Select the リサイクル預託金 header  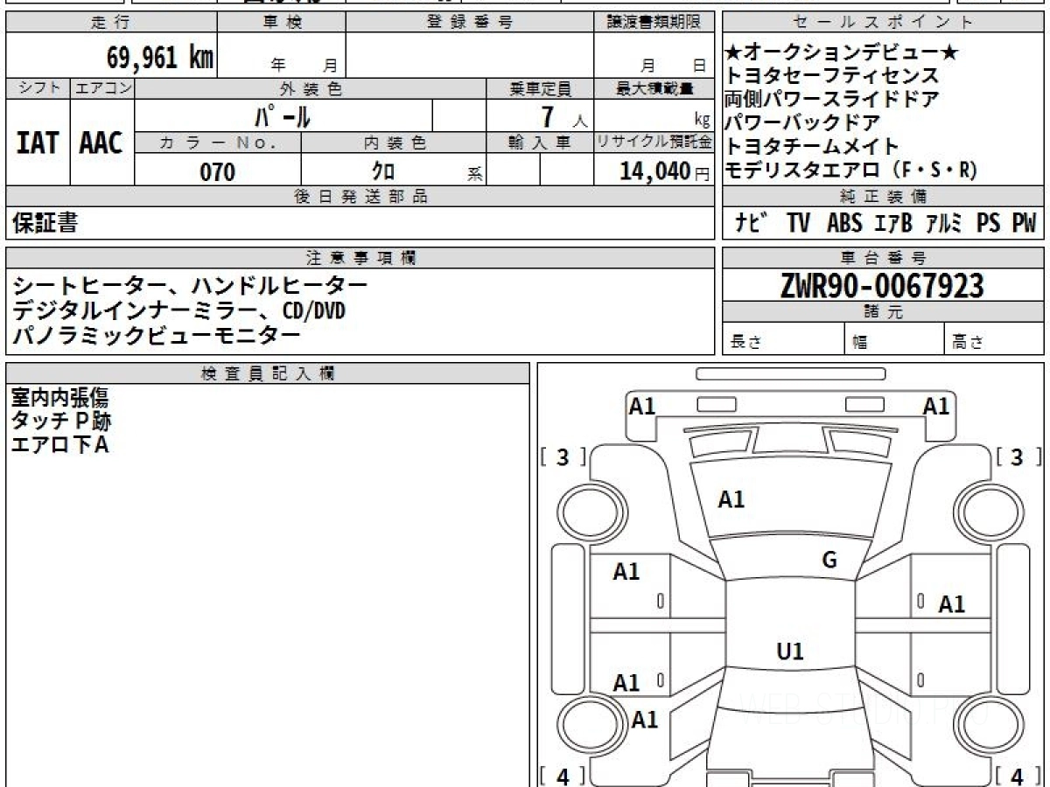click(654, 143)
